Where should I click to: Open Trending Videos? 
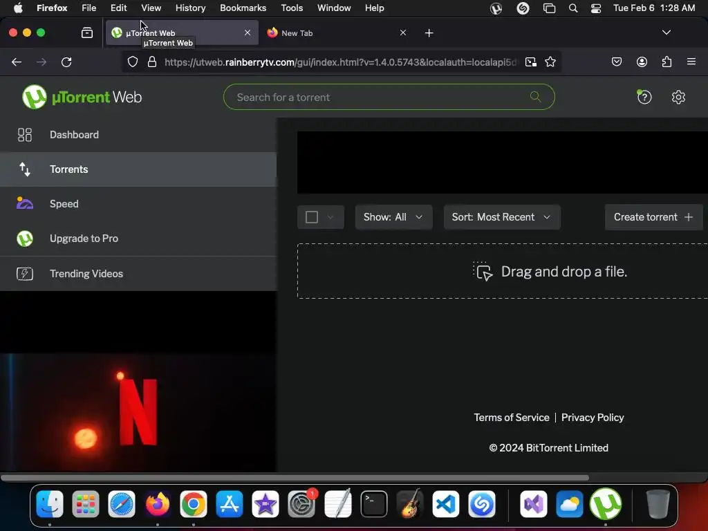(x=138, y=274)
